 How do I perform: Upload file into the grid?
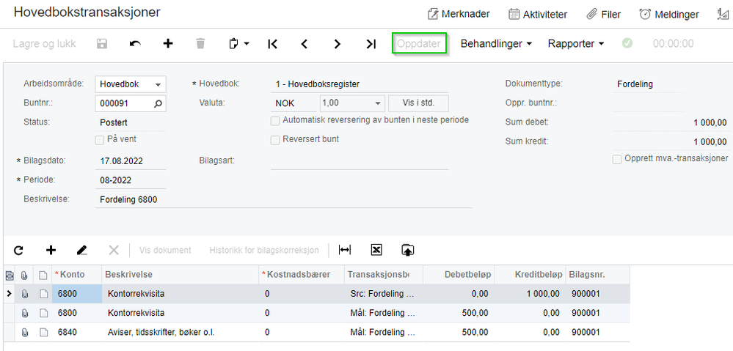408,250
